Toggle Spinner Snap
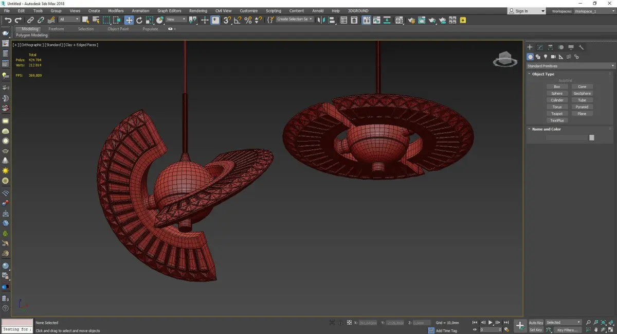Screen dimensions: 617x334 click(x=258, y=20)
